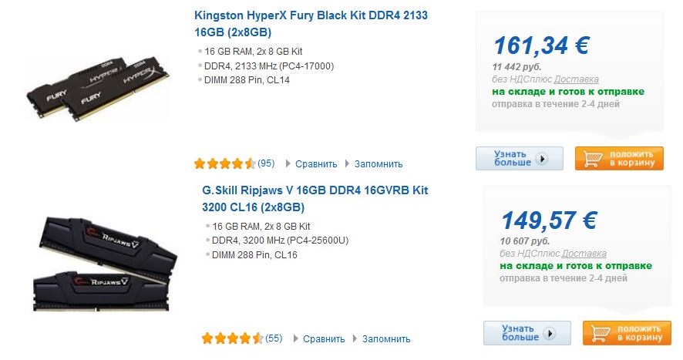This screenshot has width=683, height=360.
Task: Click 'Запомнить' for G.Skill Ripjaws kit
Action: pos(386,339)
